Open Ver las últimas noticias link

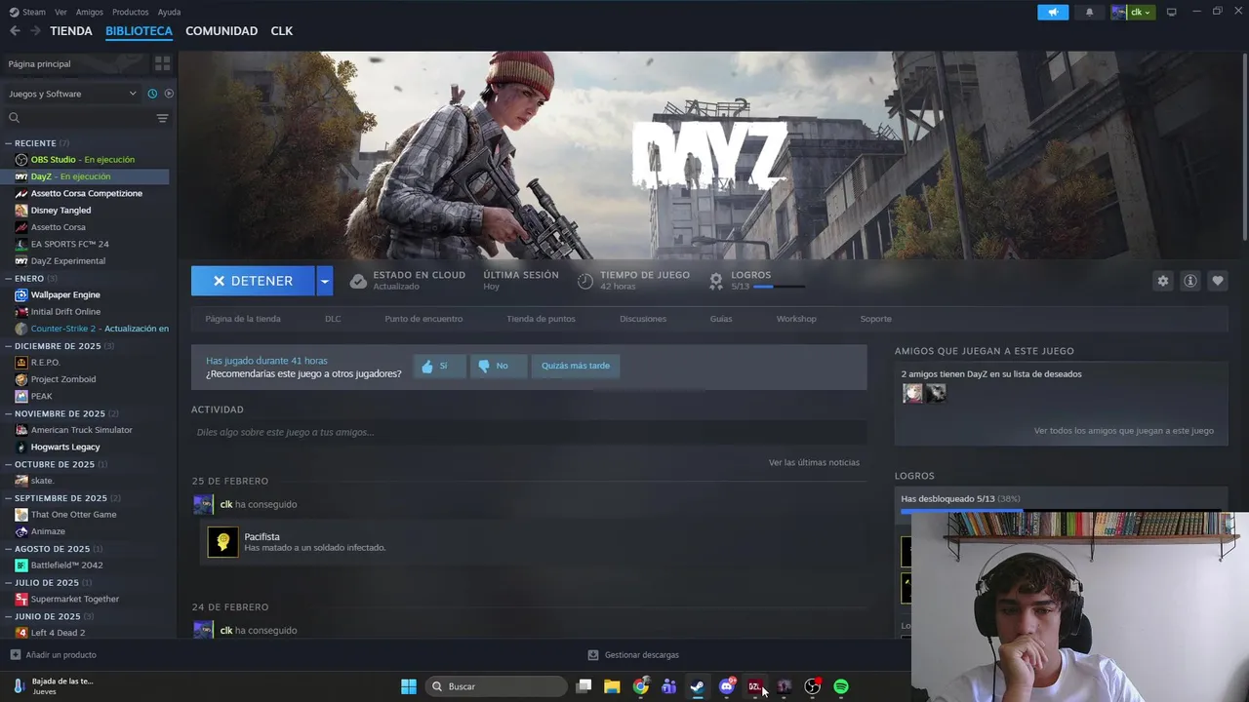pos(814,462)
